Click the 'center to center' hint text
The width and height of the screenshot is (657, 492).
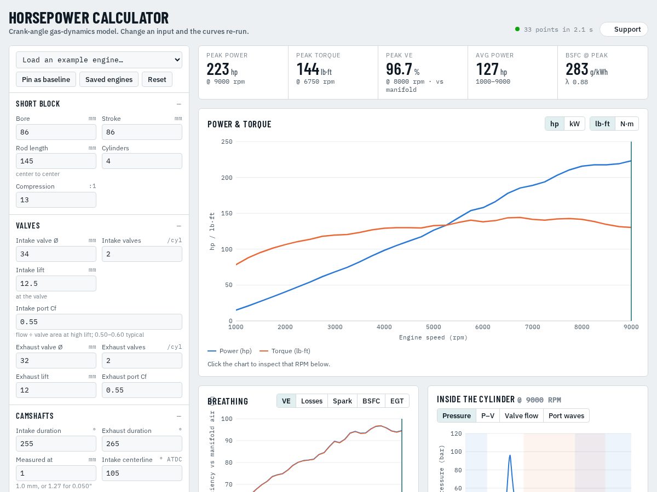click(x=38, y=174)
